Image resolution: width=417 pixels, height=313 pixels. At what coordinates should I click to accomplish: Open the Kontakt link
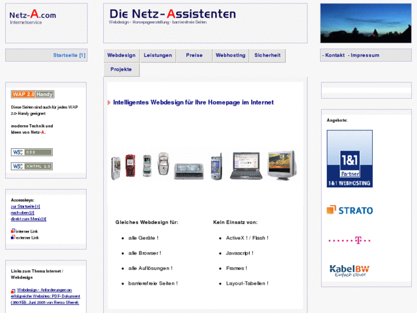coord(335,55)
